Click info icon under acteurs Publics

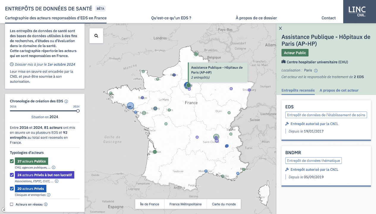[x=54, y=168]
